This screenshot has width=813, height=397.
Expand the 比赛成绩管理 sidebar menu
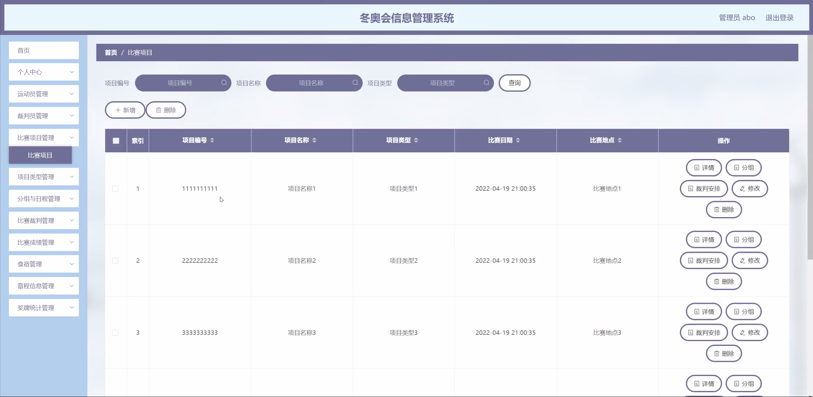[44, 242]
